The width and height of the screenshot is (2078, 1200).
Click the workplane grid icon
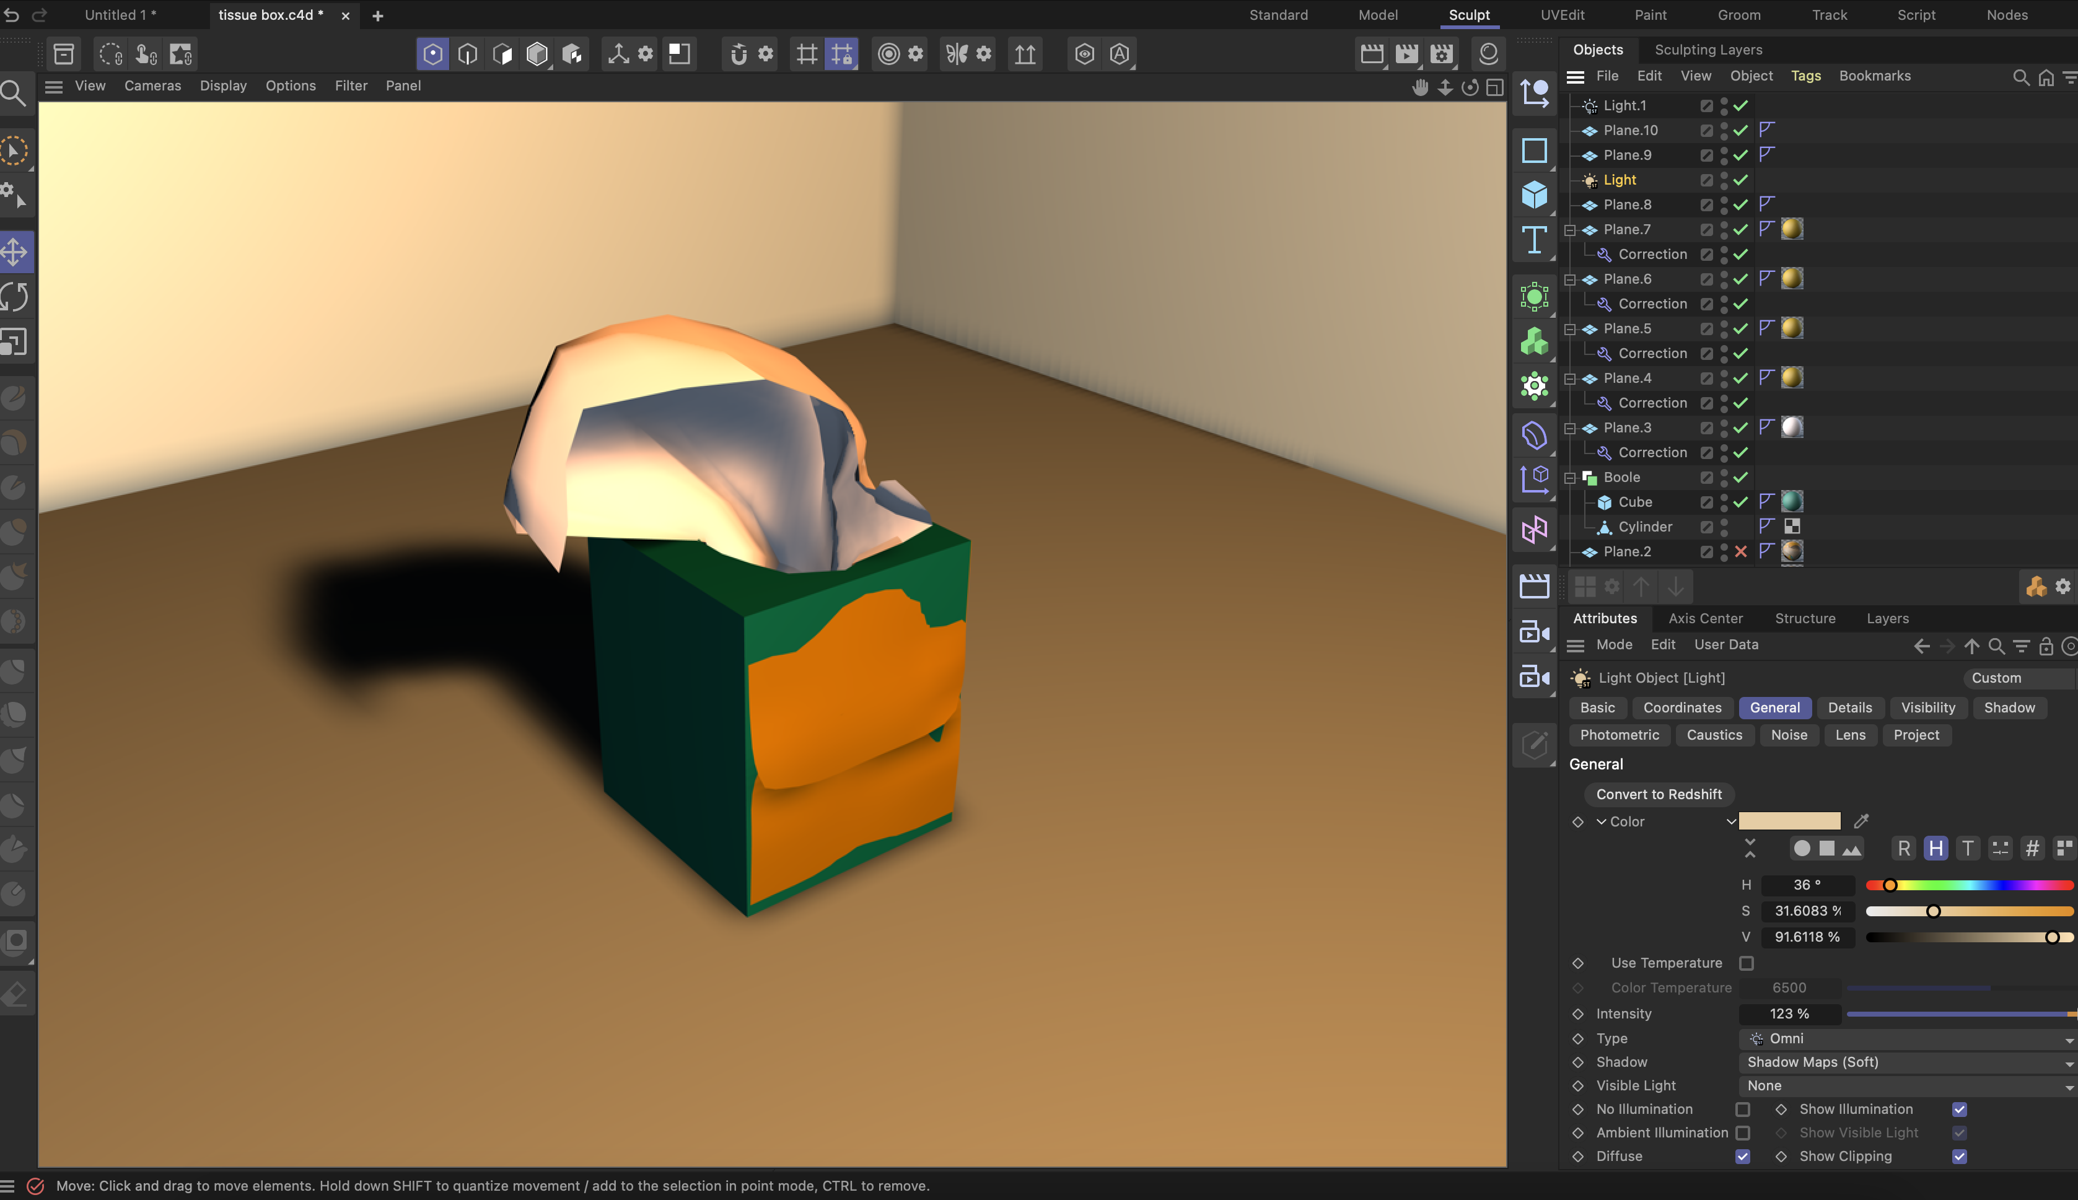[x=806, y=53]
